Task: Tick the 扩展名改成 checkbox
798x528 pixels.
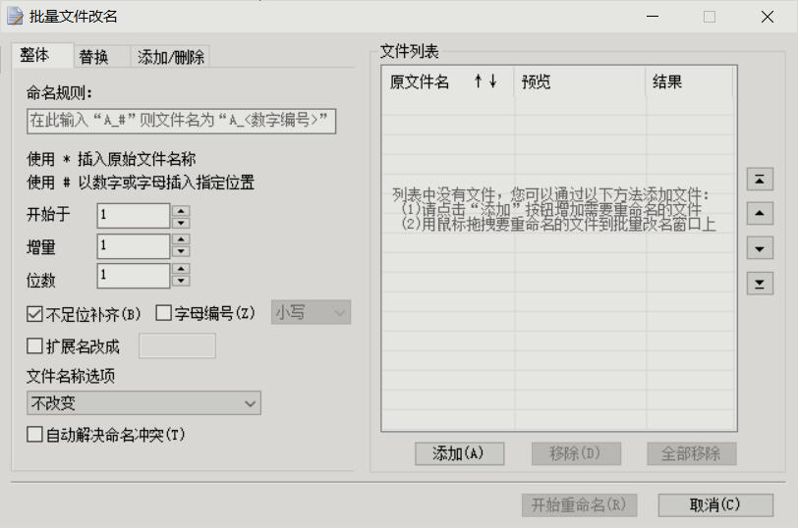Action: coord(35,345)
